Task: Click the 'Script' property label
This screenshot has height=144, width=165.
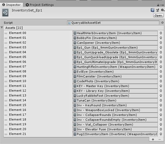Action: pos(8,23)
